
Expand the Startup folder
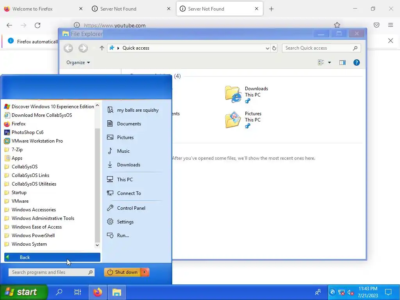click(15, 193)
